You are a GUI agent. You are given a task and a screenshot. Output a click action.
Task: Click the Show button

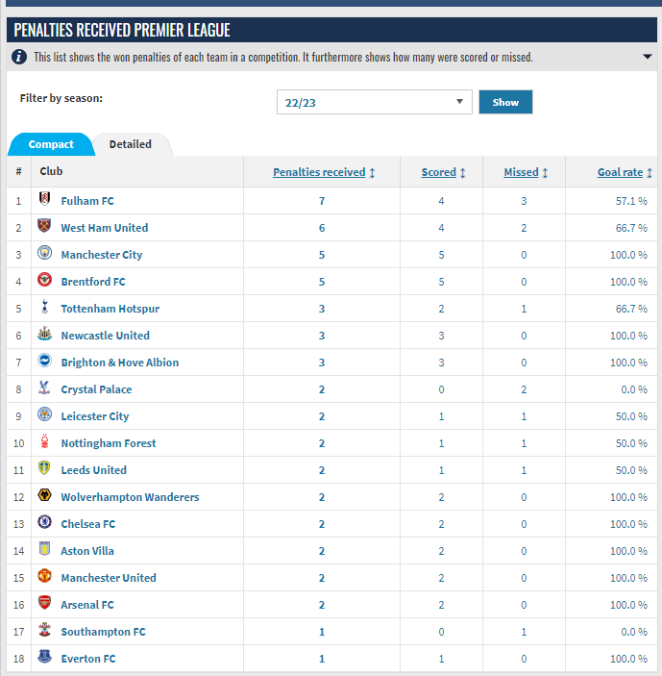tap(505, 102)
